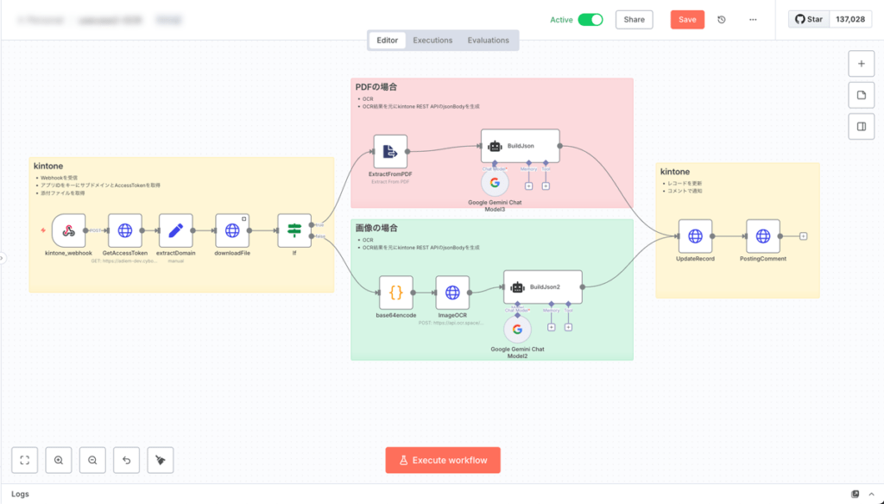884x504 pixels.
Task: Switch to the Executions tab
Action: 433,41
